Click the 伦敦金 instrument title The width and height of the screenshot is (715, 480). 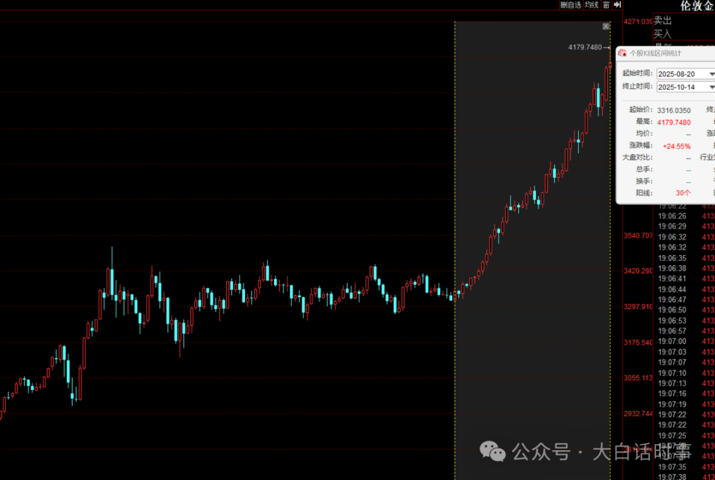pyautogui.click(x=697, y=6)
